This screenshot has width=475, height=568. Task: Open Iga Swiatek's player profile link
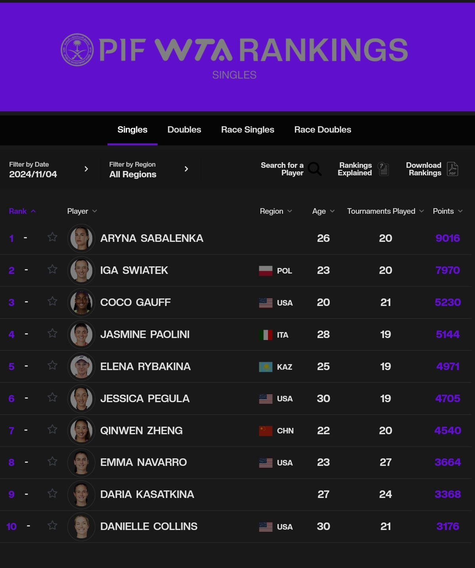tap(134, 270)
